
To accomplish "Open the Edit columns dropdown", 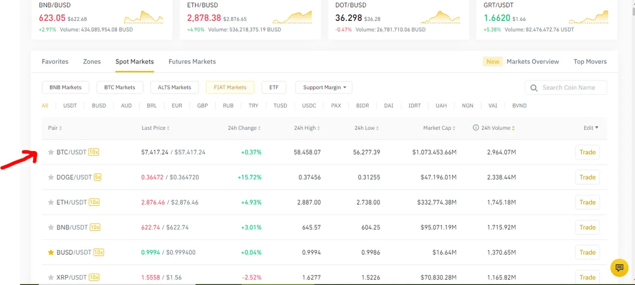I will [x=591, y=128].
